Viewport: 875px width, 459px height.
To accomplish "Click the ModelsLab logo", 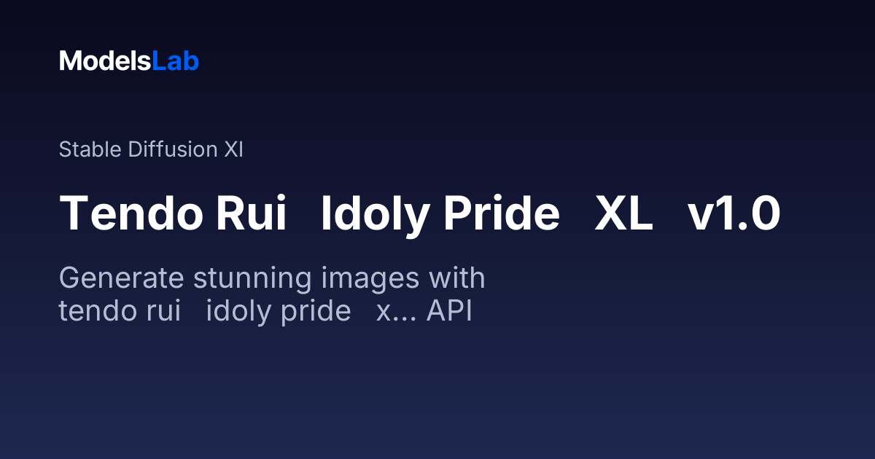I will pos(129,61).
